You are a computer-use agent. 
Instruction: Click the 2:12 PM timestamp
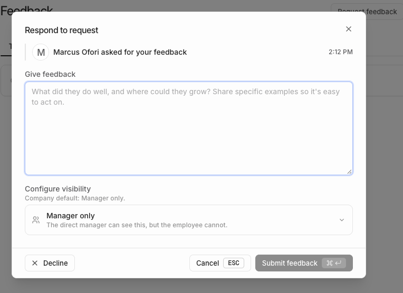click(x=341, y=52)
